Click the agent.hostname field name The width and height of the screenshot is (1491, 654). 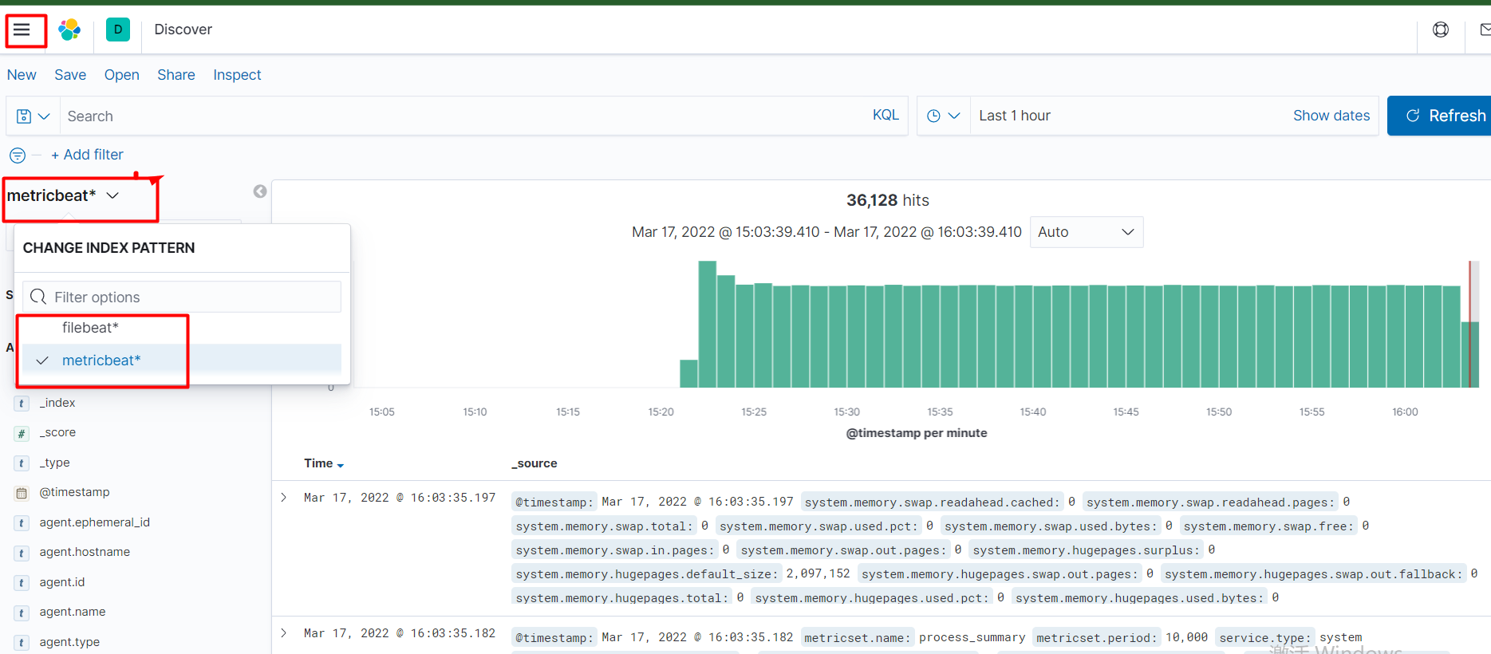pos(85,552)
